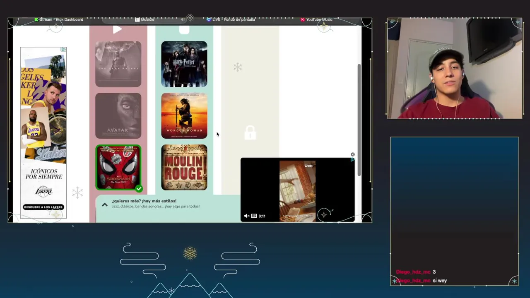Click the Lakers logo in the banner ad
This screenshot has height=298, width=530.
pyautogui.click(x=43, y=192)
